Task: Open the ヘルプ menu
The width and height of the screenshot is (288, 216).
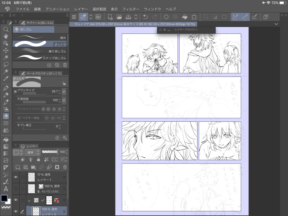Action: coord(171,9)
